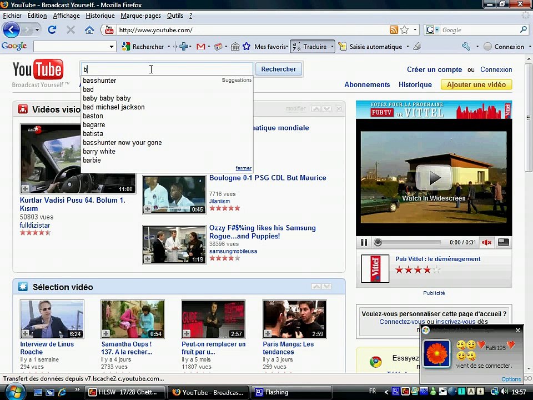
Task: Click Créer un compte link
Action: [434, 69]
